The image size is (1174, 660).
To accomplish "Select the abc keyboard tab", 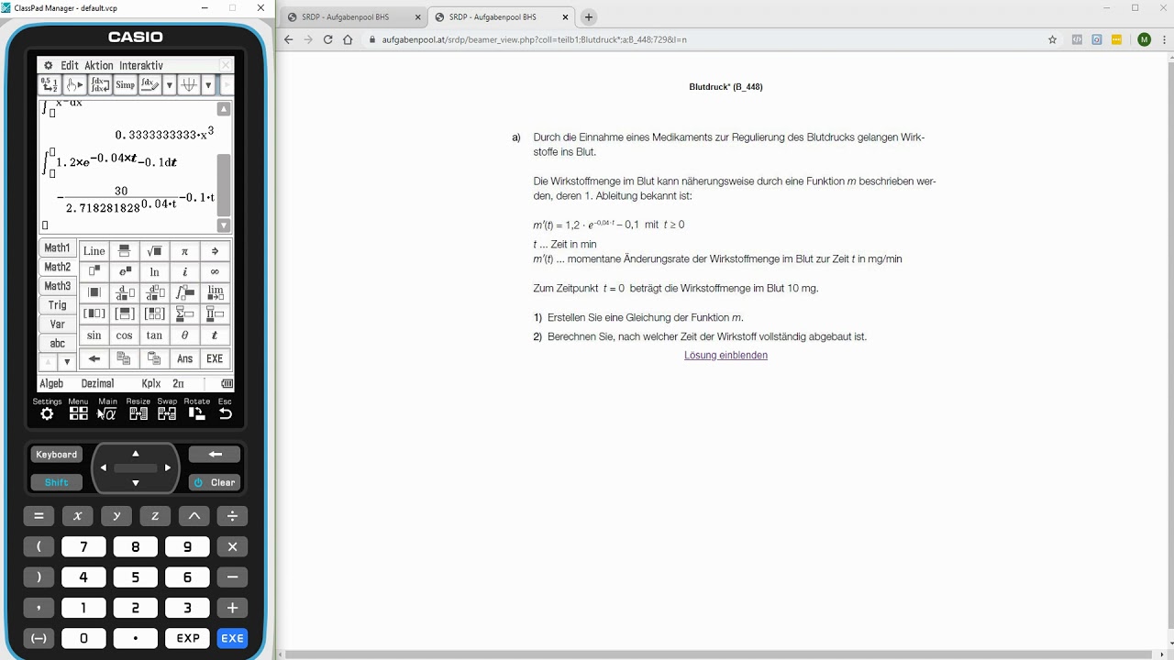I will pos(57,344).
